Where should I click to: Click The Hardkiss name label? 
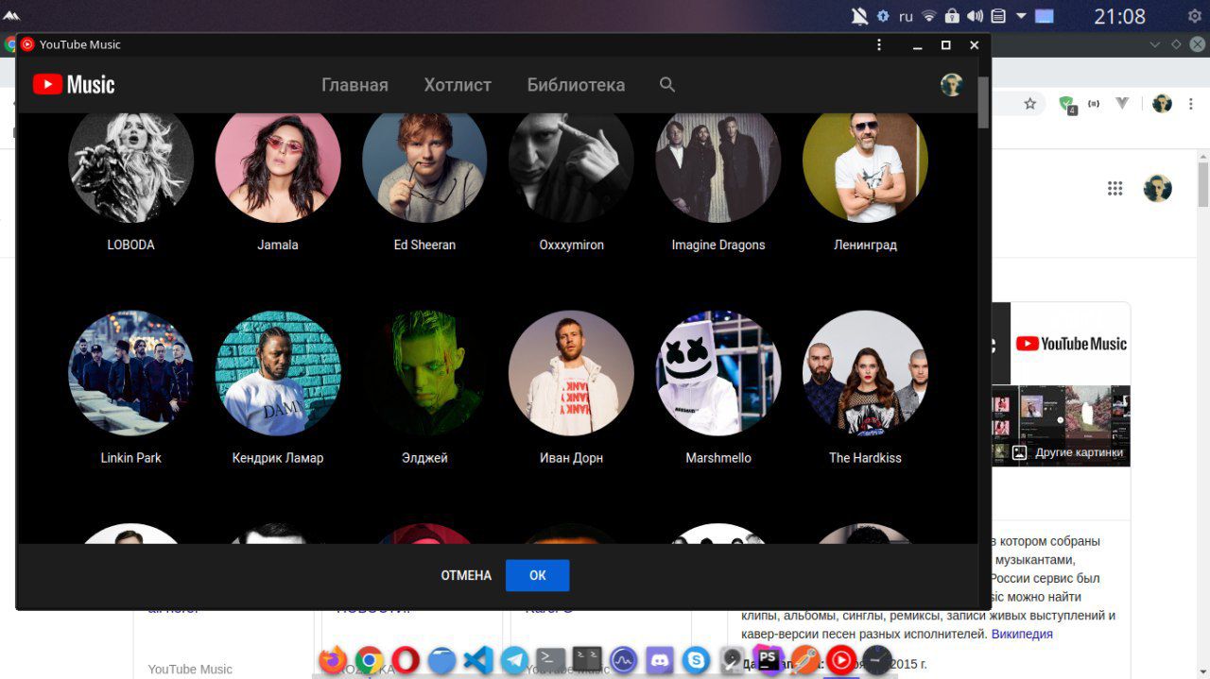(865, 458)
